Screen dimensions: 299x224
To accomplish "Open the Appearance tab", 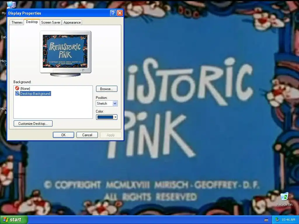I will pos(72,22).
